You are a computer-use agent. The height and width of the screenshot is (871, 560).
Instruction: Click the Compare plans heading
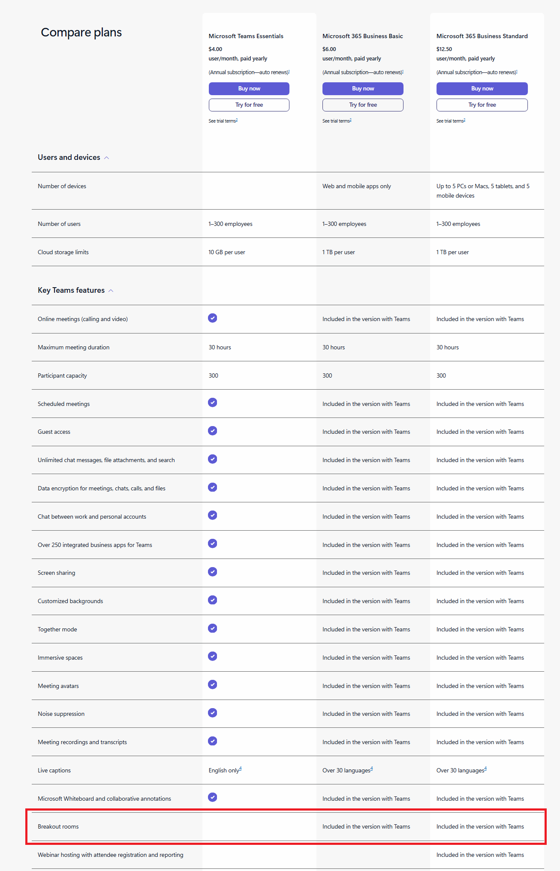pyautogui.click(x=81, y=33)
